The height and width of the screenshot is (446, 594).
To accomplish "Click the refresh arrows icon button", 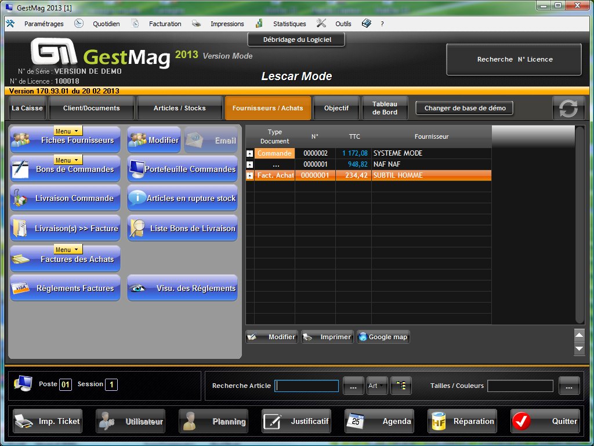I will (568, 109).
